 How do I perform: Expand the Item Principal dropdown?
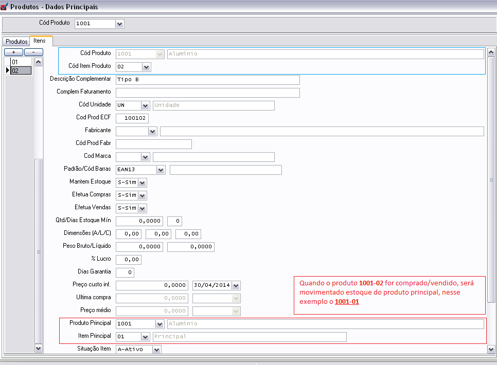click(146, 337)
